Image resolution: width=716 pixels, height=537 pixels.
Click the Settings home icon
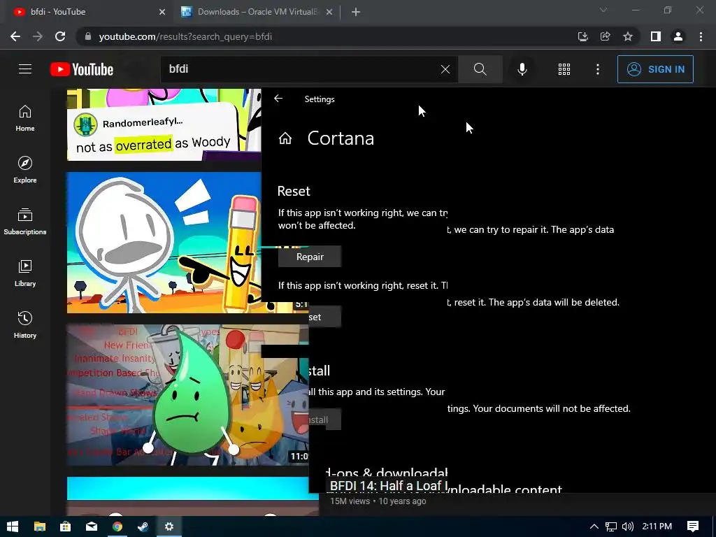point(285,138)
